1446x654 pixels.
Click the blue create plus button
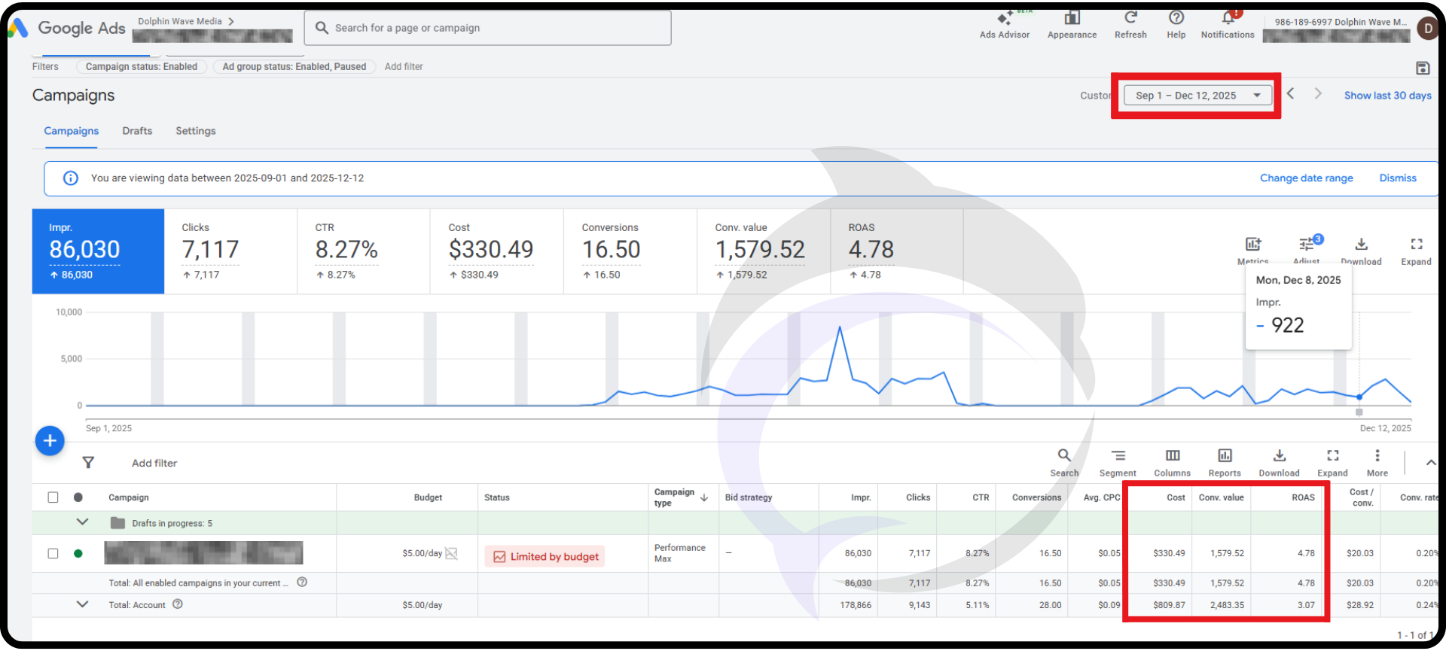(50, 441)
